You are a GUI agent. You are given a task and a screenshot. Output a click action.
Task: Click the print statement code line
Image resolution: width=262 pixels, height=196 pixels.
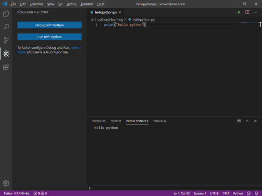coord(125,25)
